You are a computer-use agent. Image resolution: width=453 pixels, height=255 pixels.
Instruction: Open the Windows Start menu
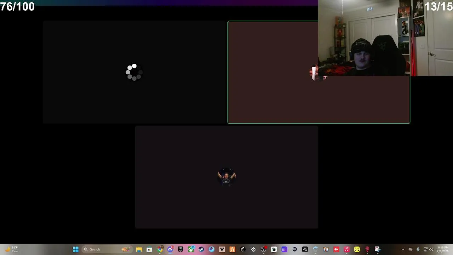(75, 249)
